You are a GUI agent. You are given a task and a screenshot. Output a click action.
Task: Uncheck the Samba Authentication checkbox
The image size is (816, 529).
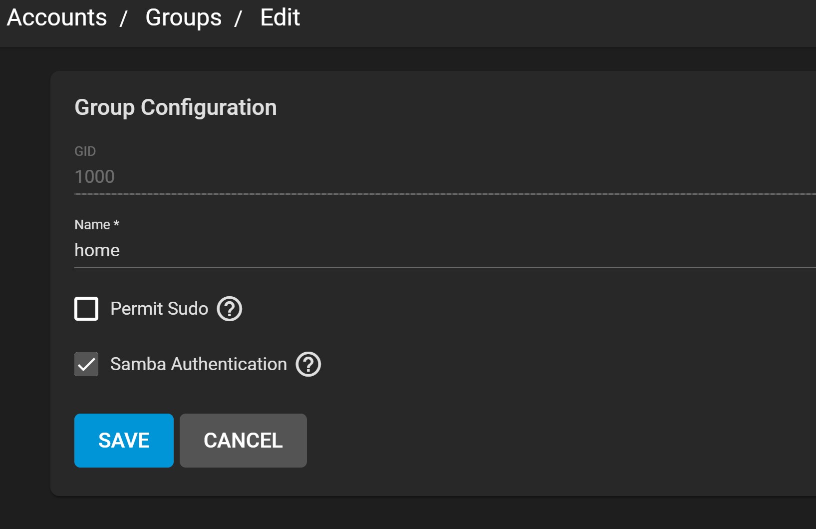86,364
